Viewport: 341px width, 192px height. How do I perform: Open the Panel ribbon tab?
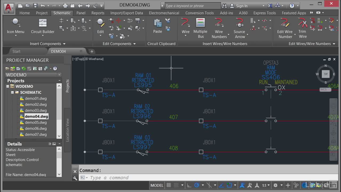pyautogui.click(x=81, y=13)
